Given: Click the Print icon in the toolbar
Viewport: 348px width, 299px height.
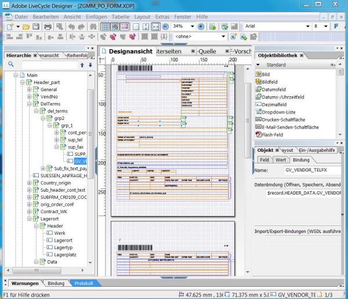Looking at the screenshot, I should pos(48,27).
